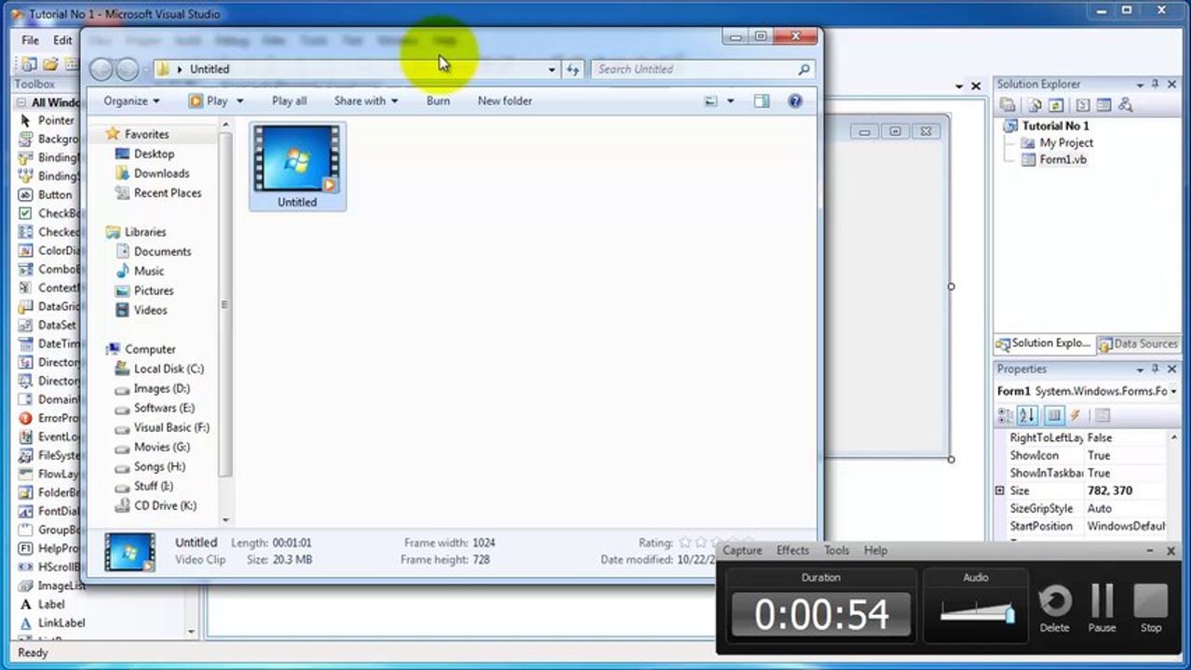Image resolution: width=1191 pixels, height=670 pixels.
Task: Open the File menu in Visual Studio
Action: tap(31, 40)
